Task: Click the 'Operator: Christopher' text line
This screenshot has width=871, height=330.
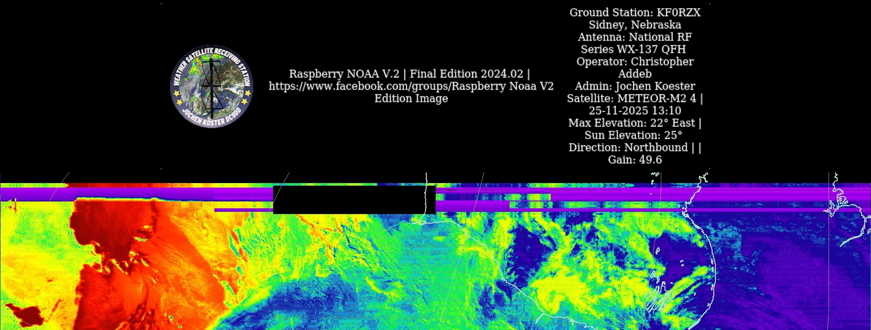Action: (635, 61)
